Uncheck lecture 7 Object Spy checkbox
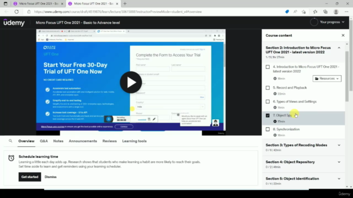The image size is (353, 198). (x=268, y=116)
